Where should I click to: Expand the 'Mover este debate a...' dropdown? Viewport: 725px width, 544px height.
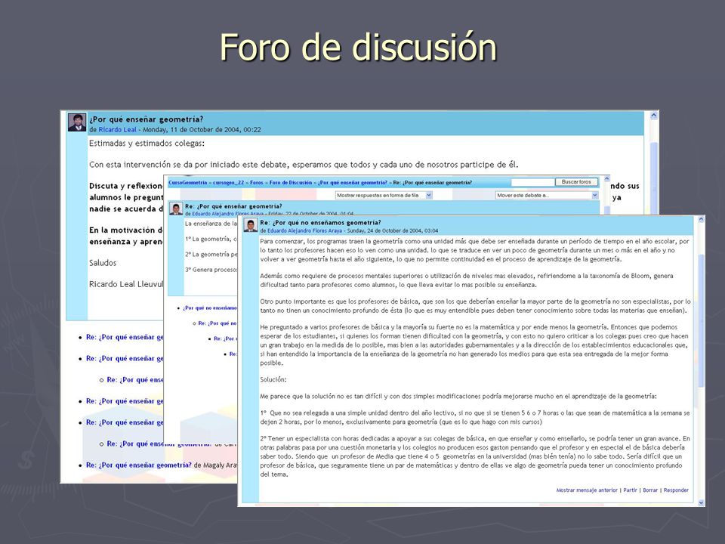pyautogui.click(x=547, y=195)
